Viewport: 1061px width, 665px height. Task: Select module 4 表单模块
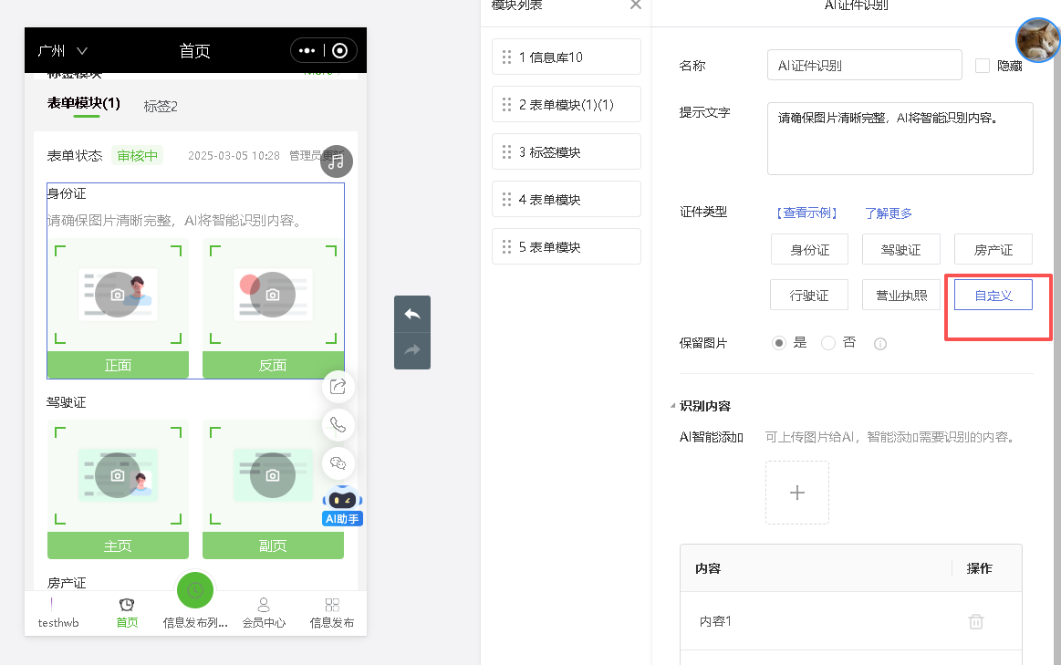tap(567, 199)
